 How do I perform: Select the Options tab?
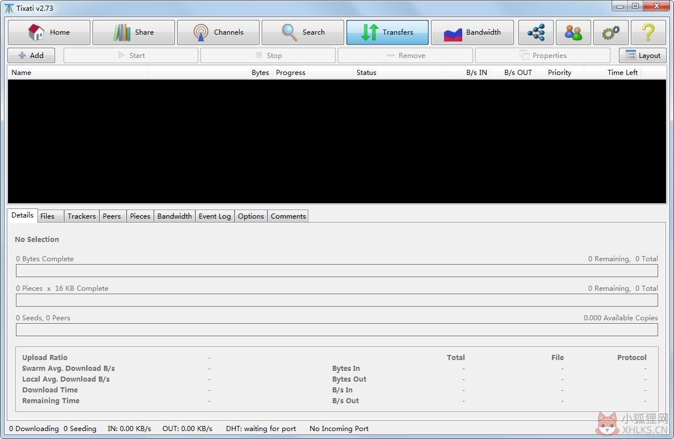[251, 216]
